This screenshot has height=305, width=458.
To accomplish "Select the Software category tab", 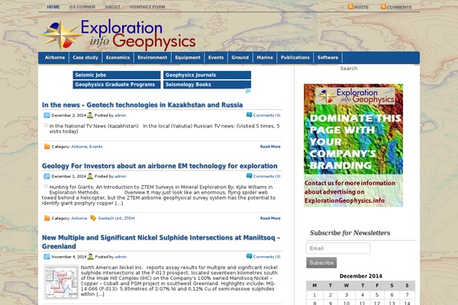I will tap(327, 58).
